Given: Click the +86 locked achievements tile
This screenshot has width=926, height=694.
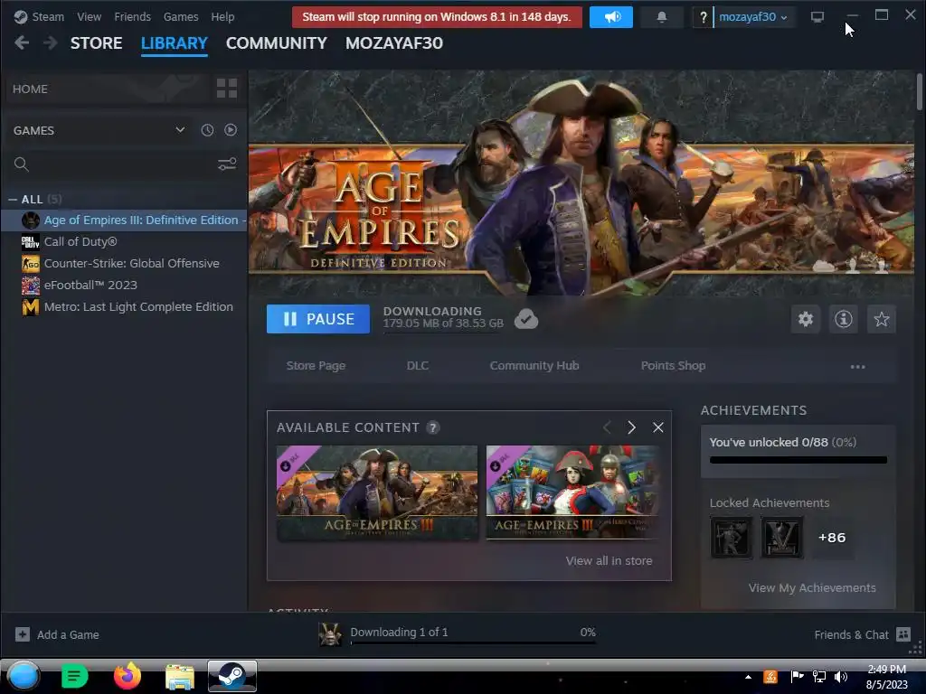Looking at the screenshot, I should (x=832, y=538).
